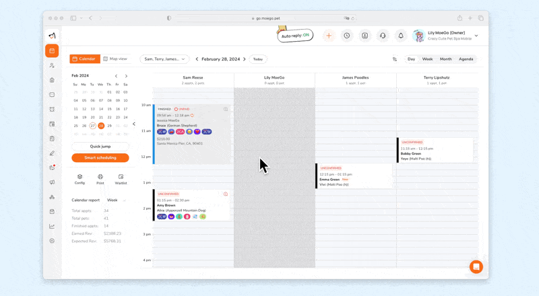This screenshot has width=539, height=296.
Task: Select the Agenda view
Action: 466,59
